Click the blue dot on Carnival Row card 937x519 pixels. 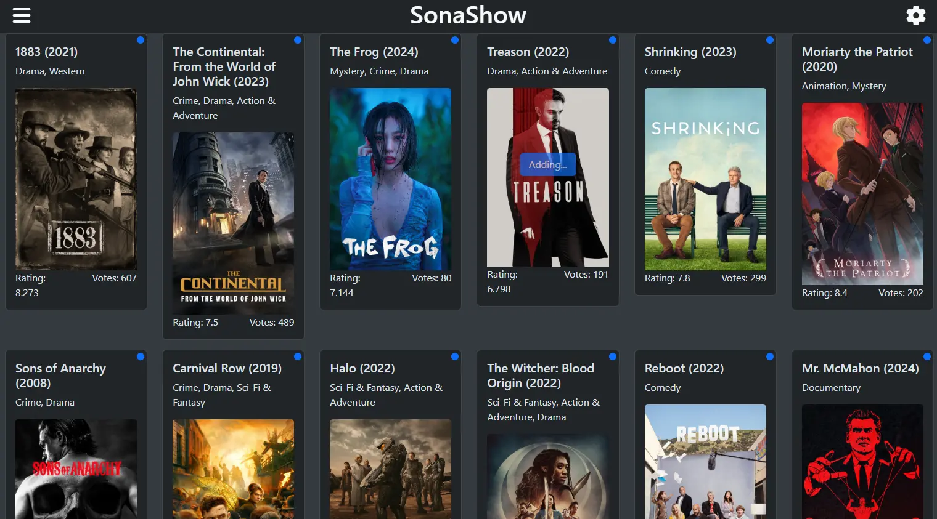[298, 356]
